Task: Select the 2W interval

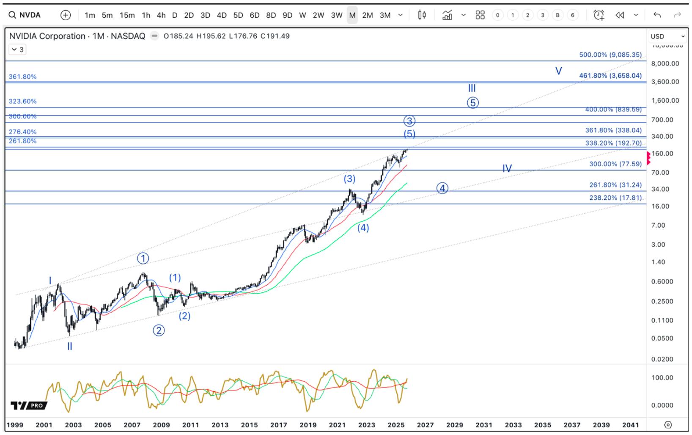Action: [318, 15]
